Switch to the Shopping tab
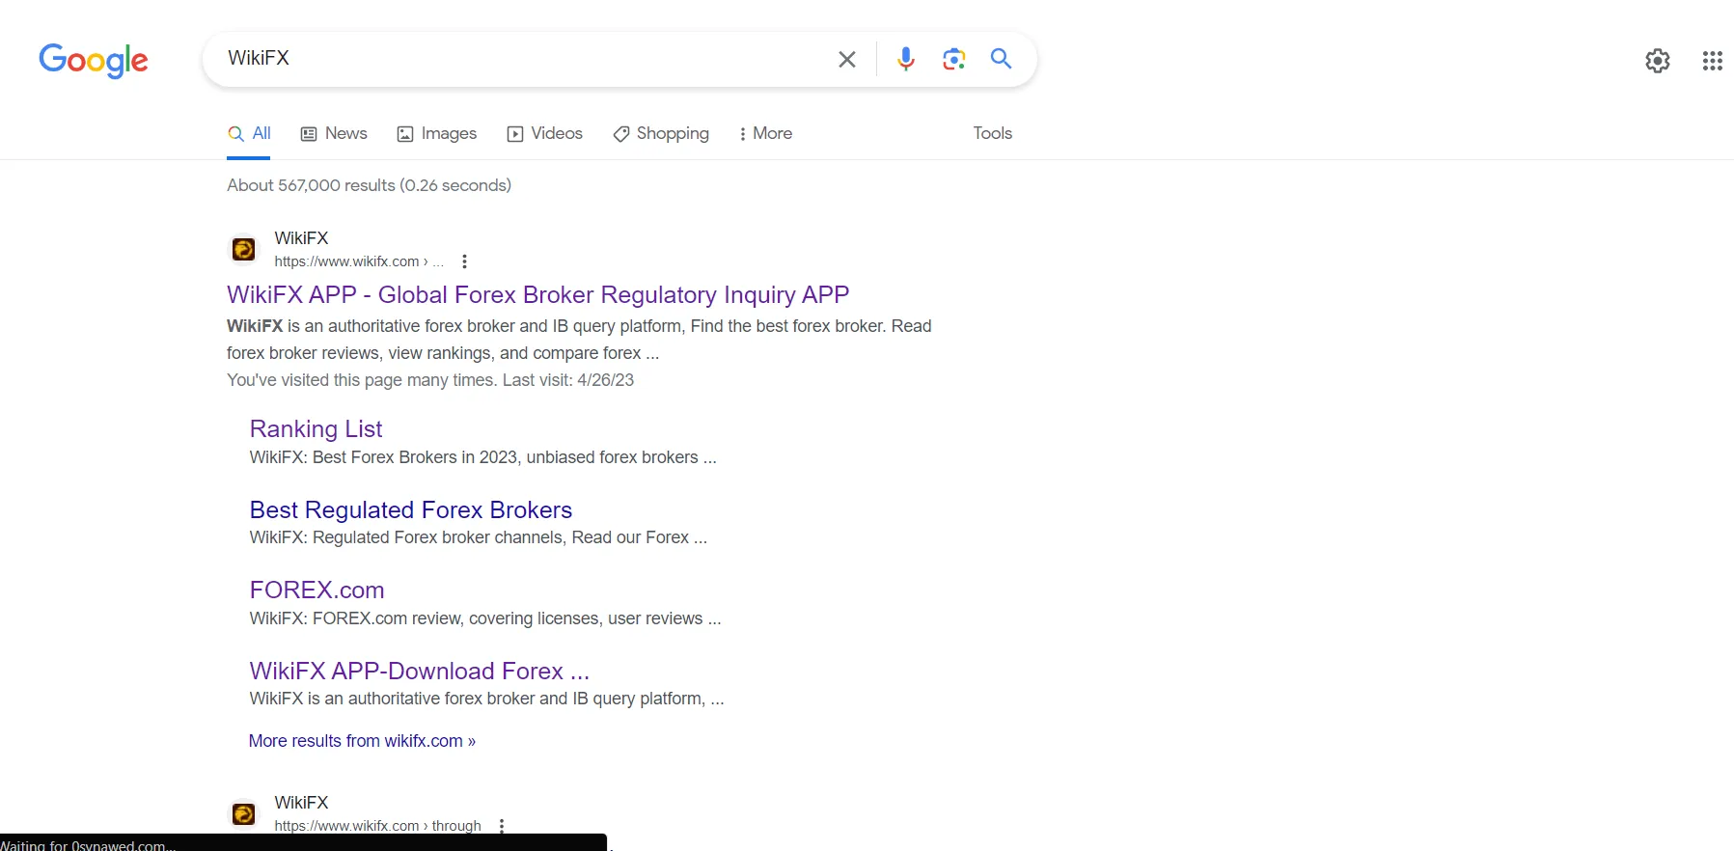The width and height of the screenshot is (1734, 851). click(661, 133)
